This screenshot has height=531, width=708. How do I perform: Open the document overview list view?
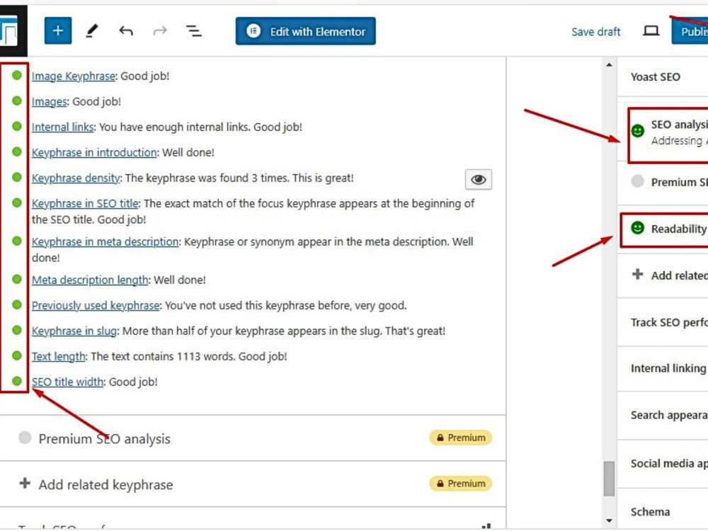coord(194,30)
